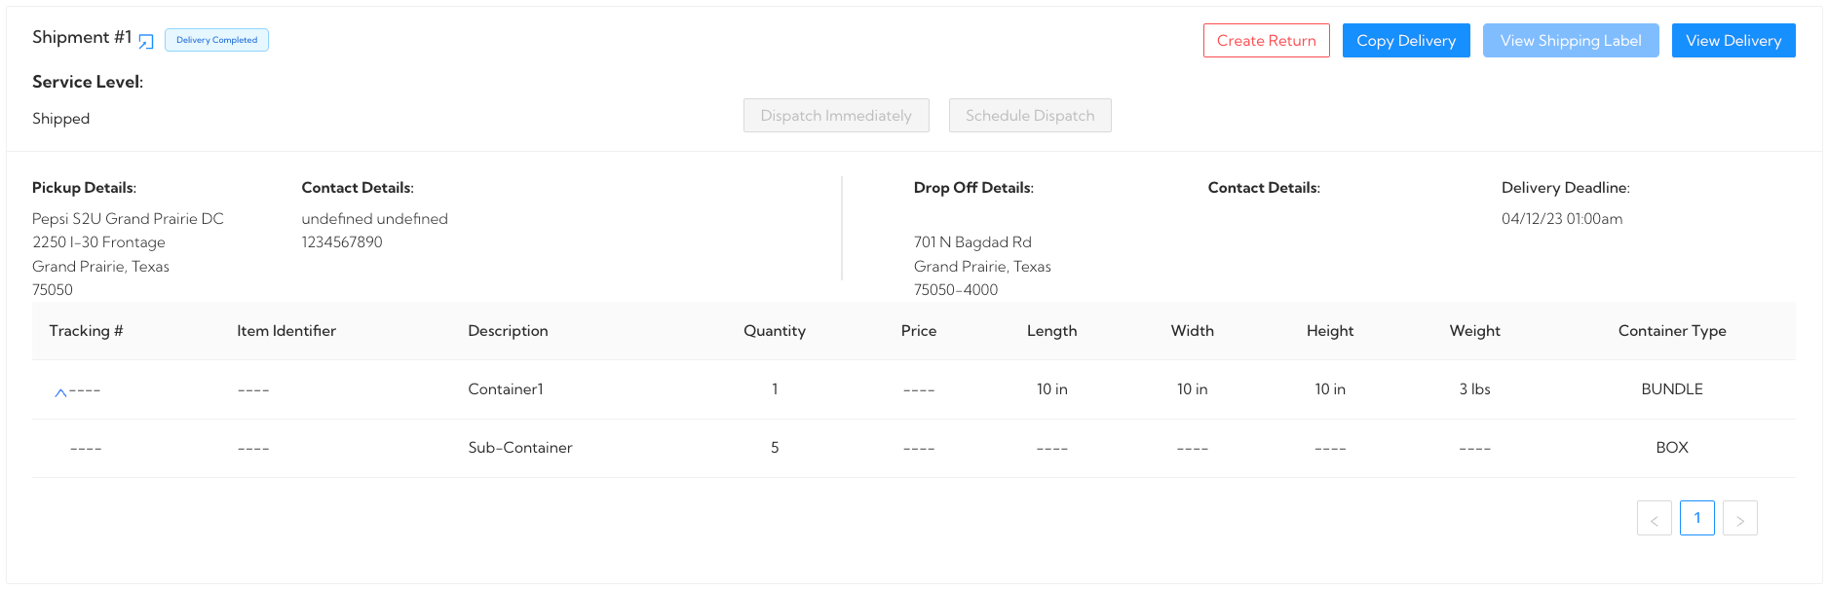Click the Create Return button
1828x589 pixels.
coord(1266,41)
